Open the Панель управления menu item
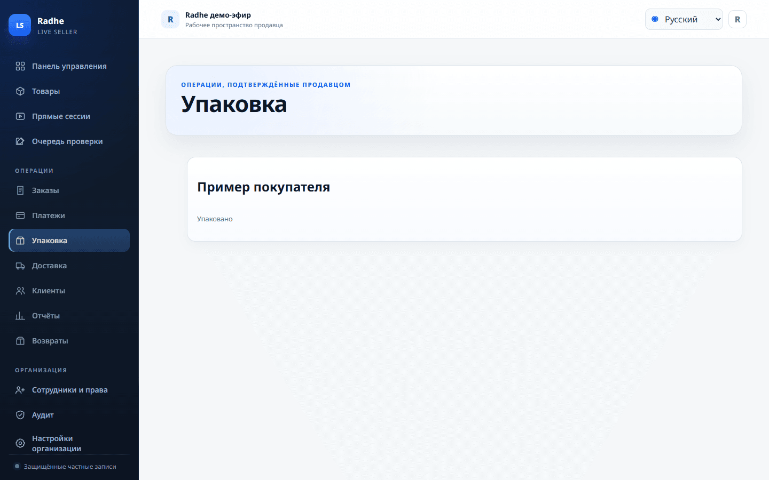Image resolution: width=769 pixels, height=480 pixels. [x=69, y=66]
